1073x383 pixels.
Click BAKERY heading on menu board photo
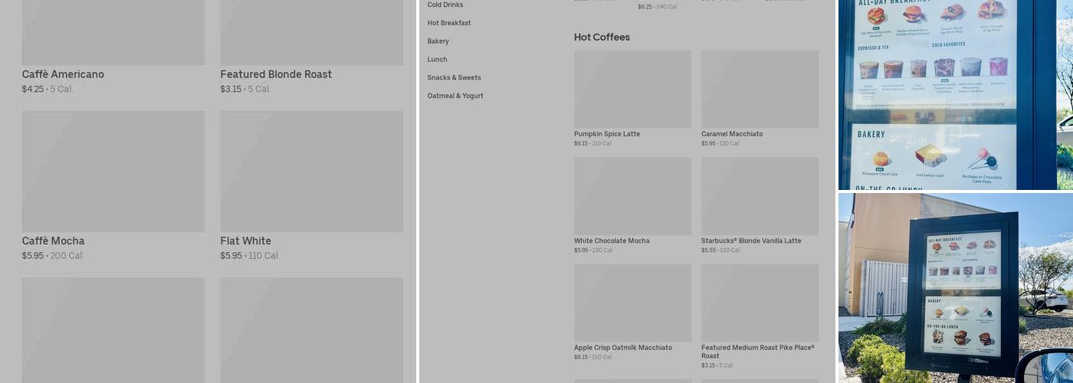pyautogui.click(x=871, y=134)
